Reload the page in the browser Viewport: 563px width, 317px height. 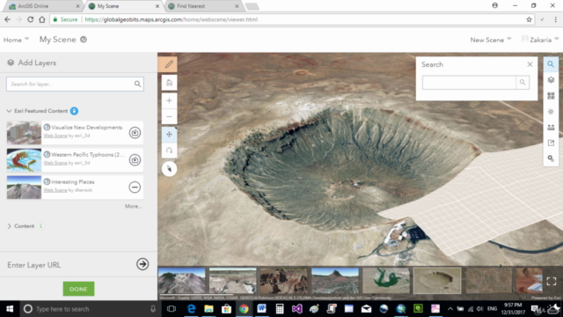(x=30, y=19)
